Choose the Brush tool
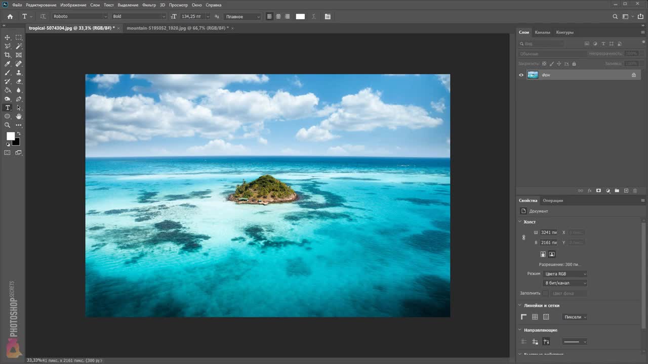 (x=8, y=73)
